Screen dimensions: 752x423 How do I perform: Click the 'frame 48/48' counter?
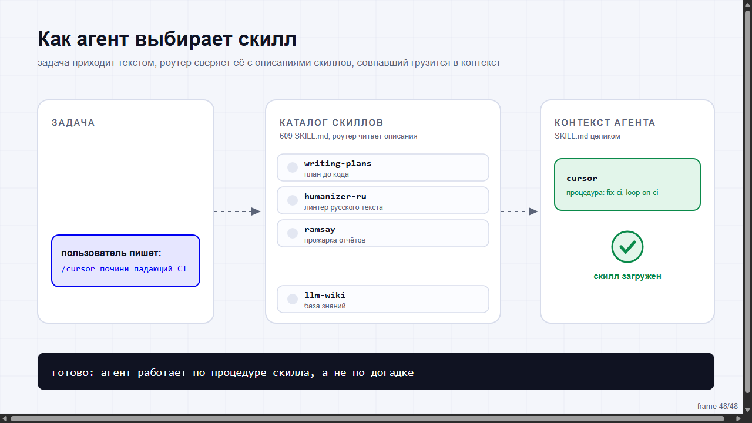point(717,407)
